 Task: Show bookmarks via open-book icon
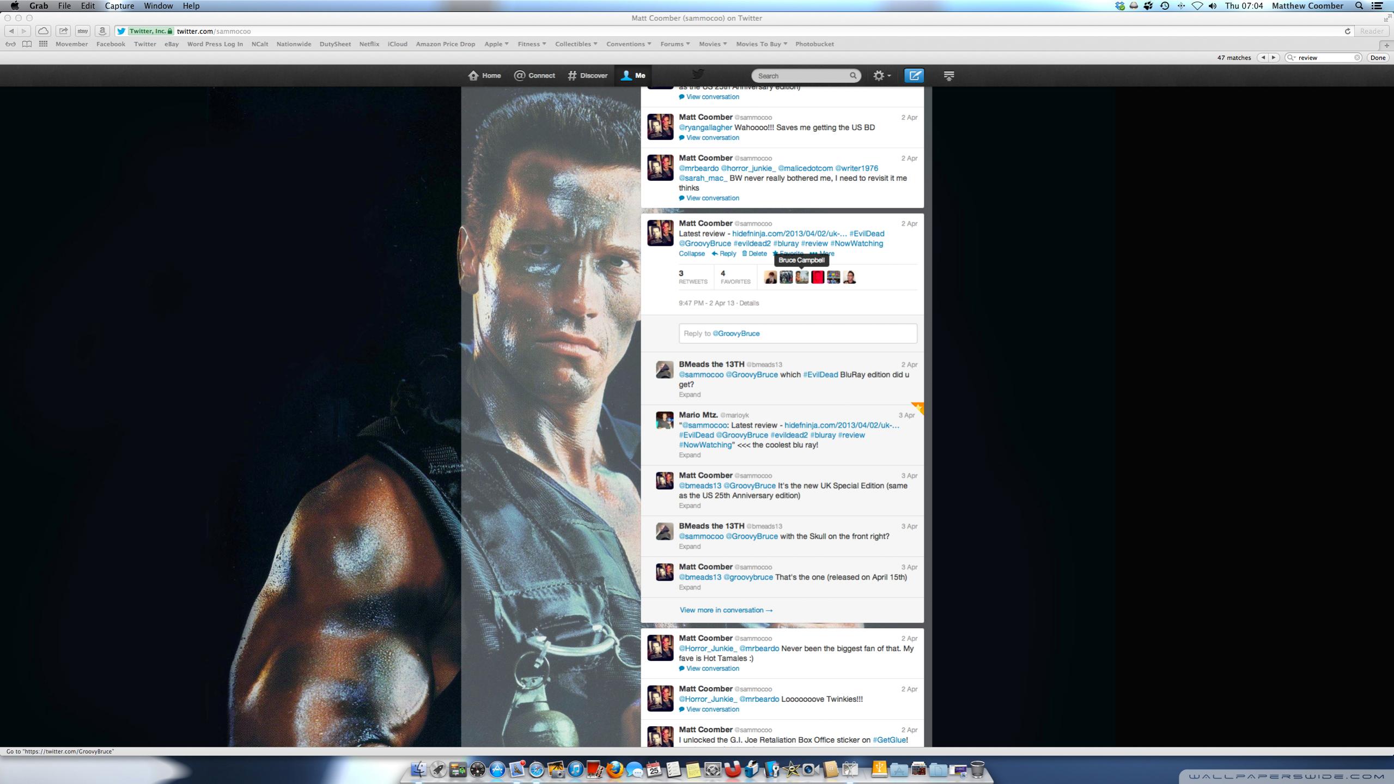click(27, 44)
